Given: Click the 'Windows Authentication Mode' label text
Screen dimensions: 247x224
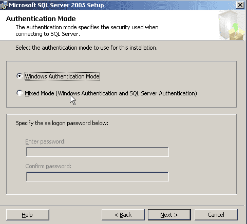Looking at the screenshot, I should pyautogui.click(x=62, y=76).
